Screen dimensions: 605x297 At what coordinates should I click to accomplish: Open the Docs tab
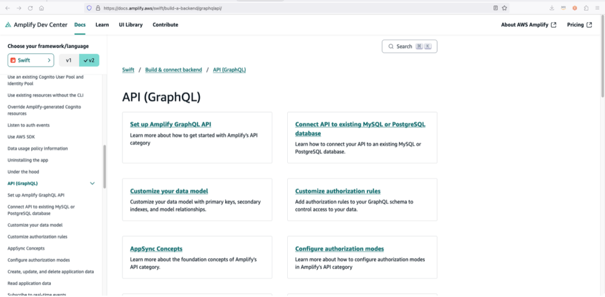[80, 25]
